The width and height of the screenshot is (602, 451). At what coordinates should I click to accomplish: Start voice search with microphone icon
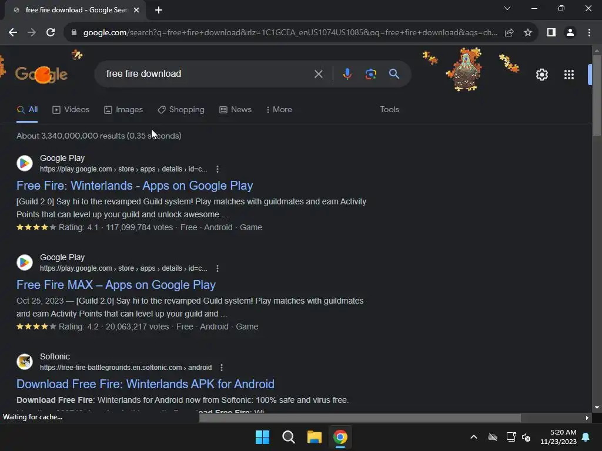point(347,74)
